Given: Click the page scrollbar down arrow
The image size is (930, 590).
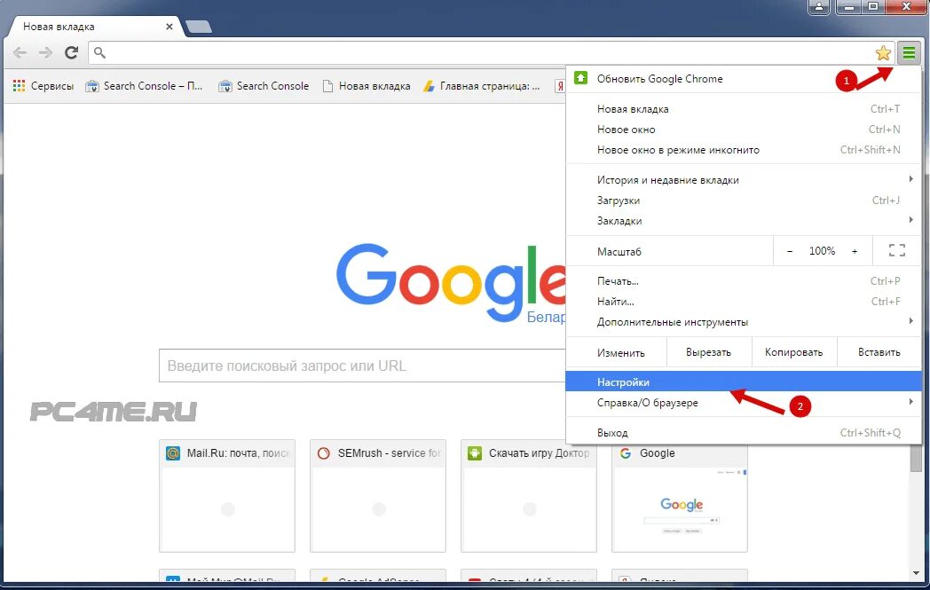Looking at the screenshot, I should coord(917,573).
